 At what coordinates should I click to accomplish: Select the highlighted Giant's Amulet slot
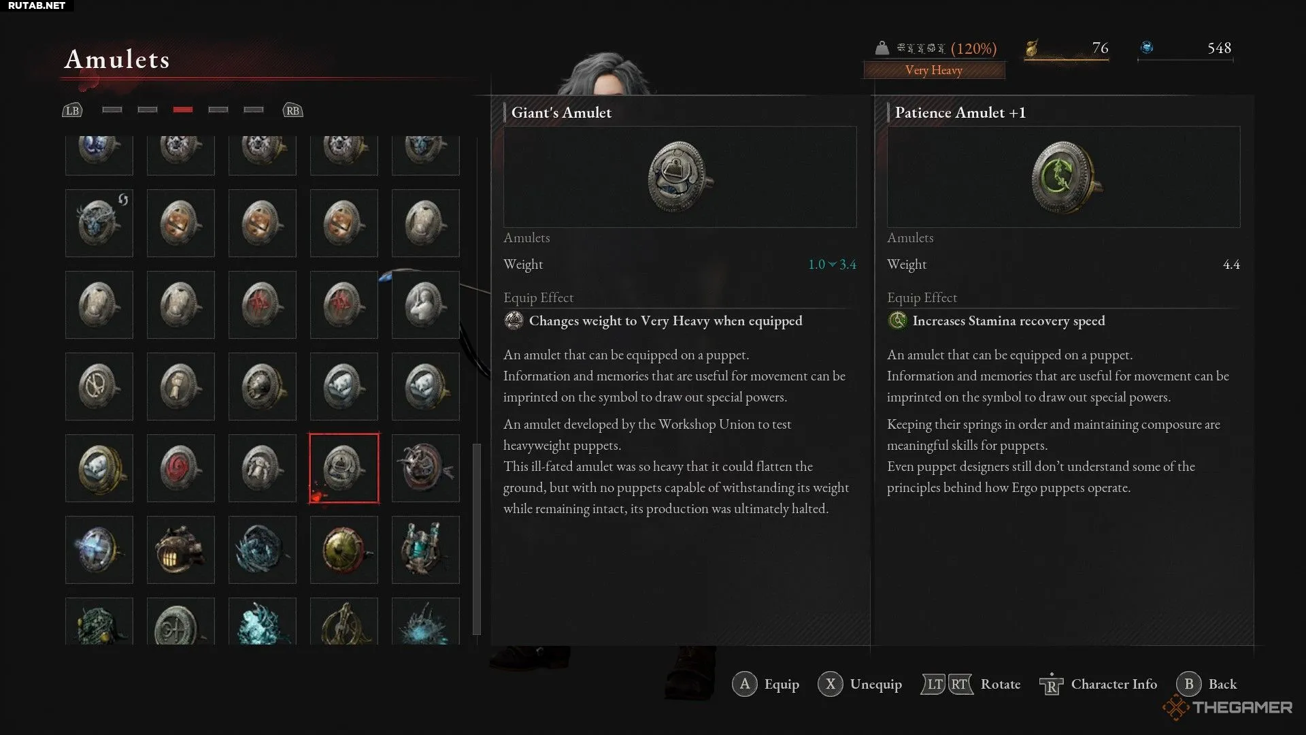click(344, 468)
